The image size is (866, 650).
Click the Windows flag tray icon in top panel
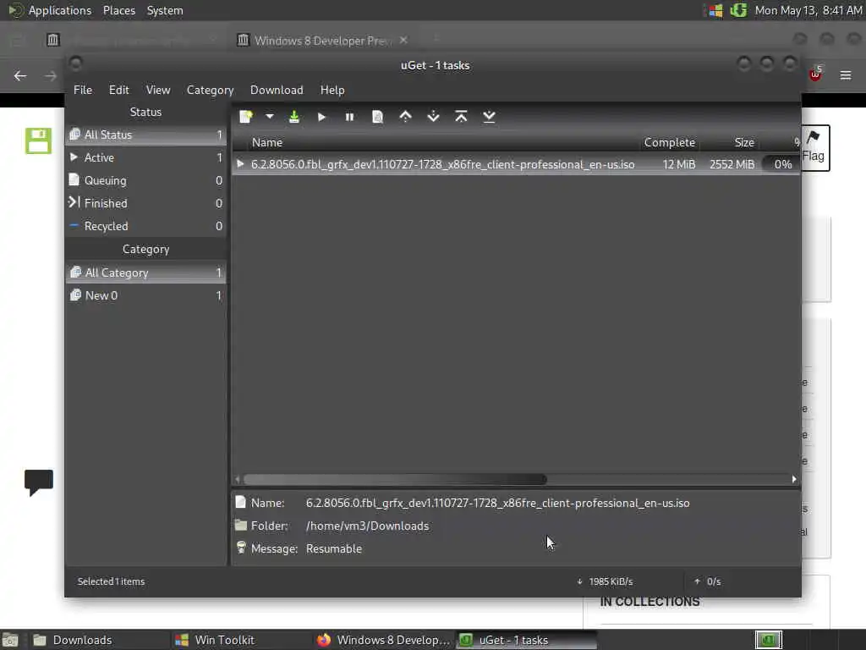click(x=715, y=11)
